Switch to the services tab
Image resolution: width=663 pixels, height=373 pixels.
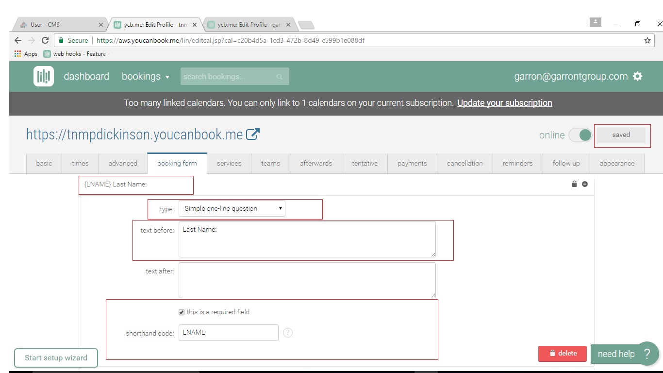click(x=229, y=163)
